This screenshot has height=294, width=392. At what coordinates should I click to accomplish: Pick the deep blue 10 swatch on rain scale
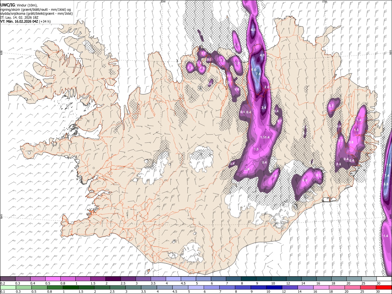pyautogui.click(x=273, y=287)
